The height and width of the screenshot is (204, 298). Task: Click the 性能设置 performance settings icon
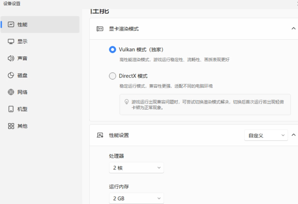pyautogui.click(x=100, y=135)
